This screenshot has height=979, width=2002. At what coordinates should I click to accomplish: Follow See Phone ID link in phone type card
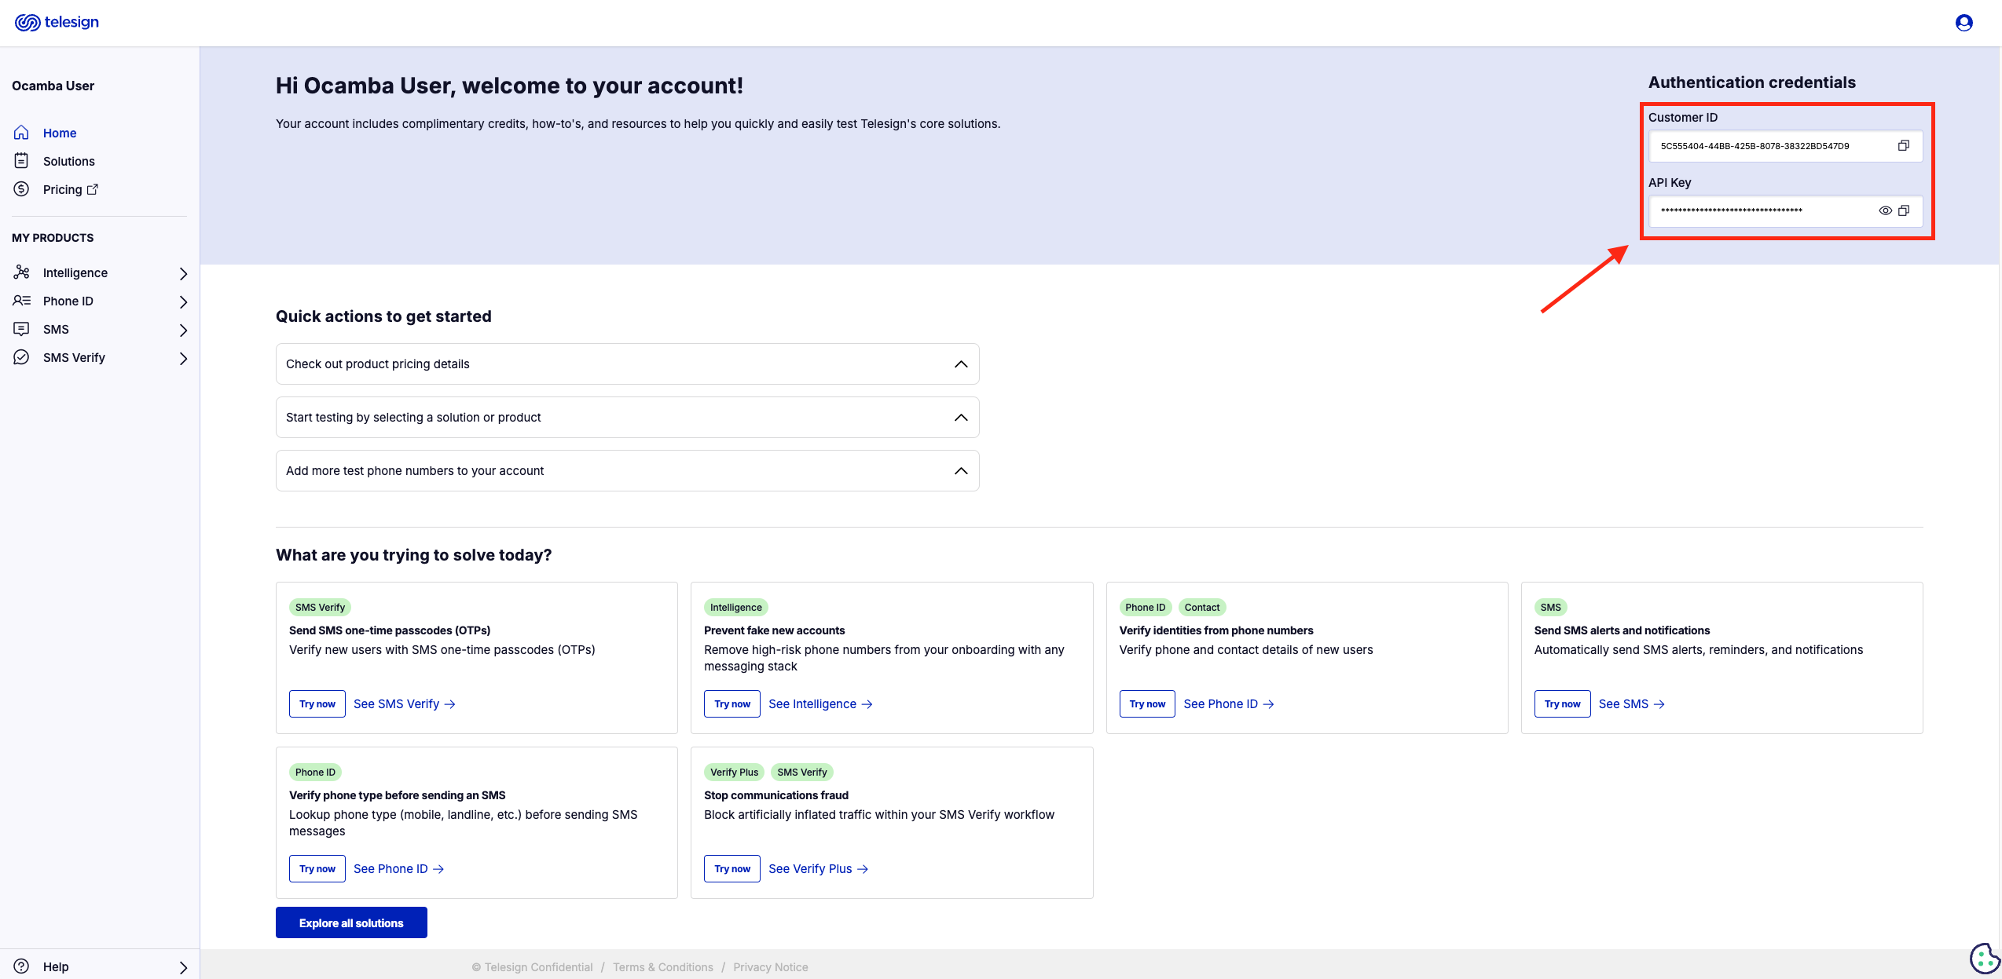click(x=399, y=868)
